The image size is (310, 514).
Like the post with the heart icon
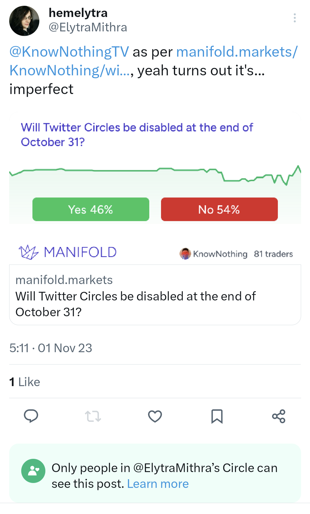(155, 416)
